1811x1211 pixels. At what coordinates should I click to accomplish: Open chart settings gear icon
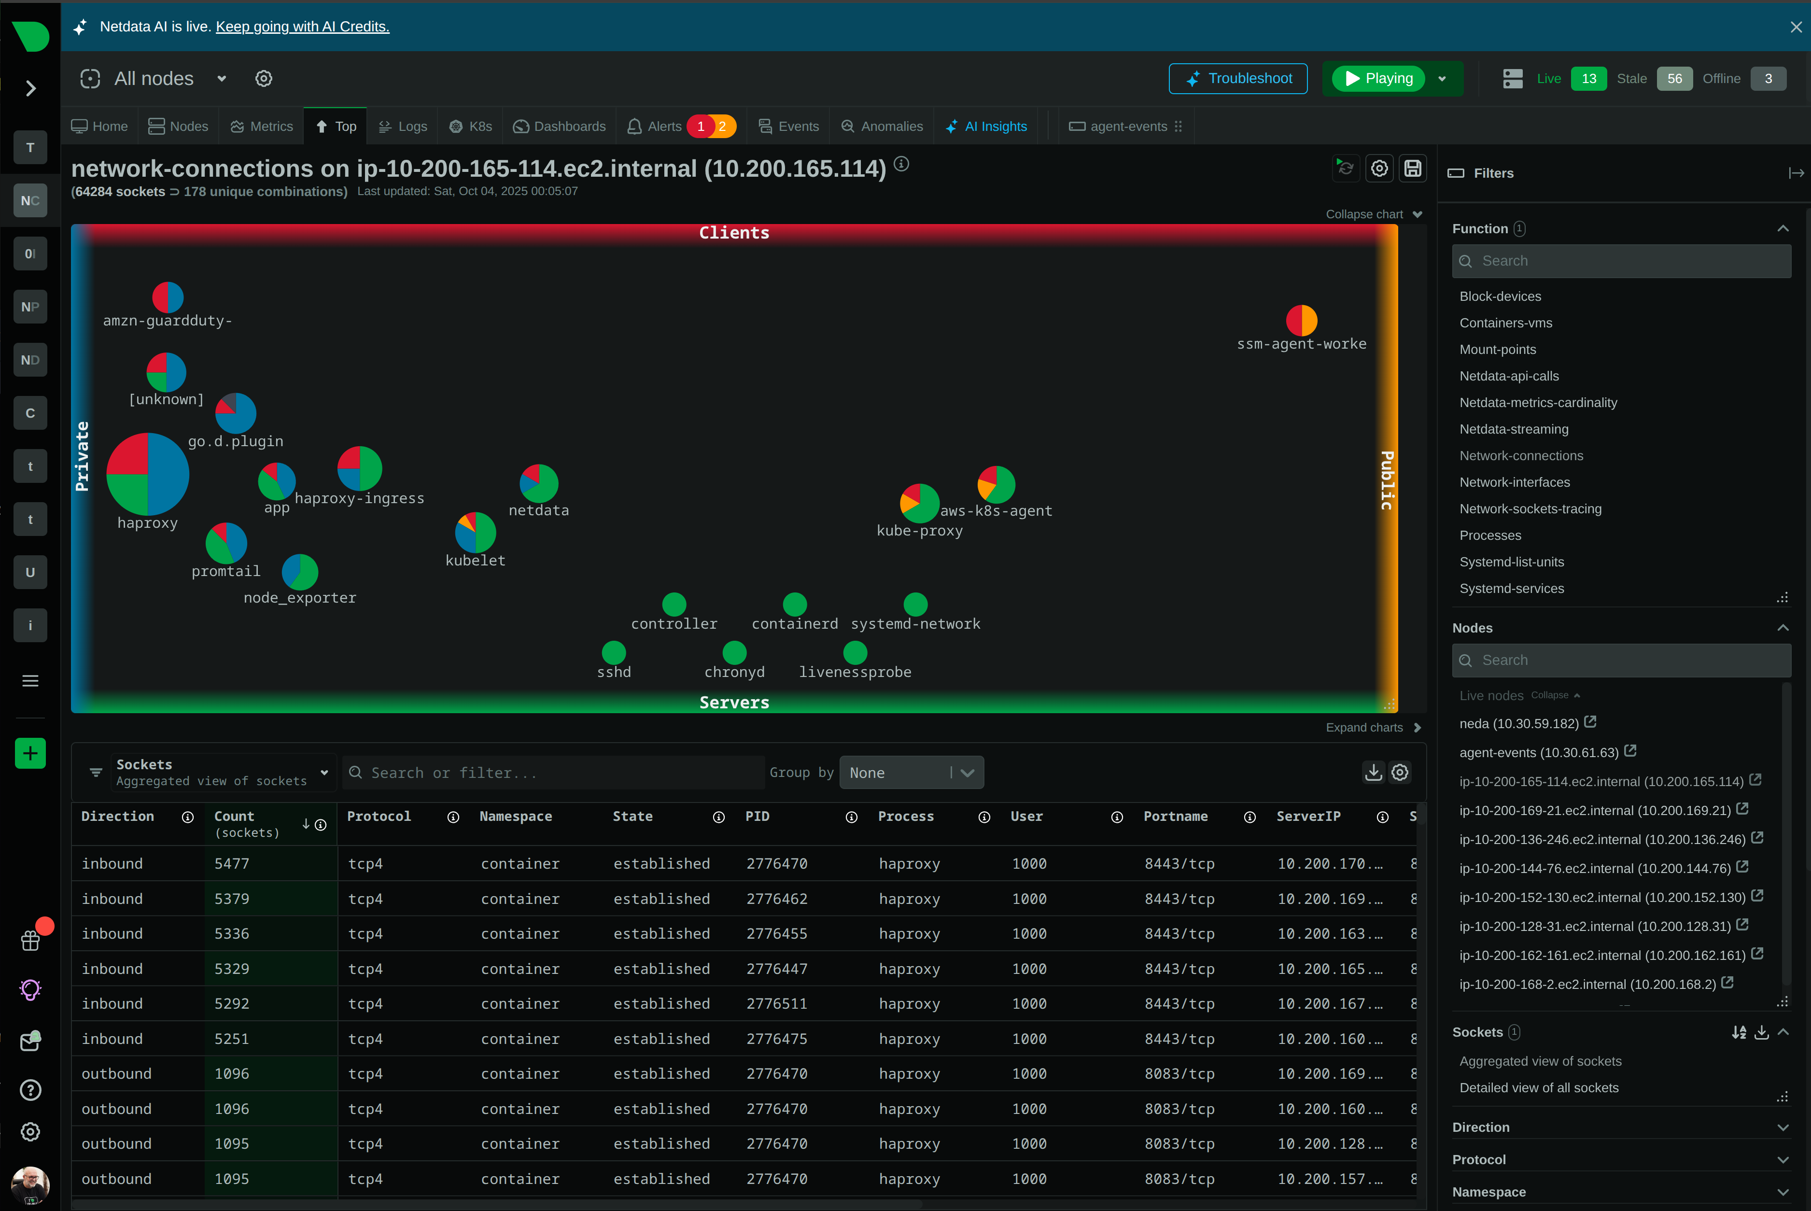1379,169
